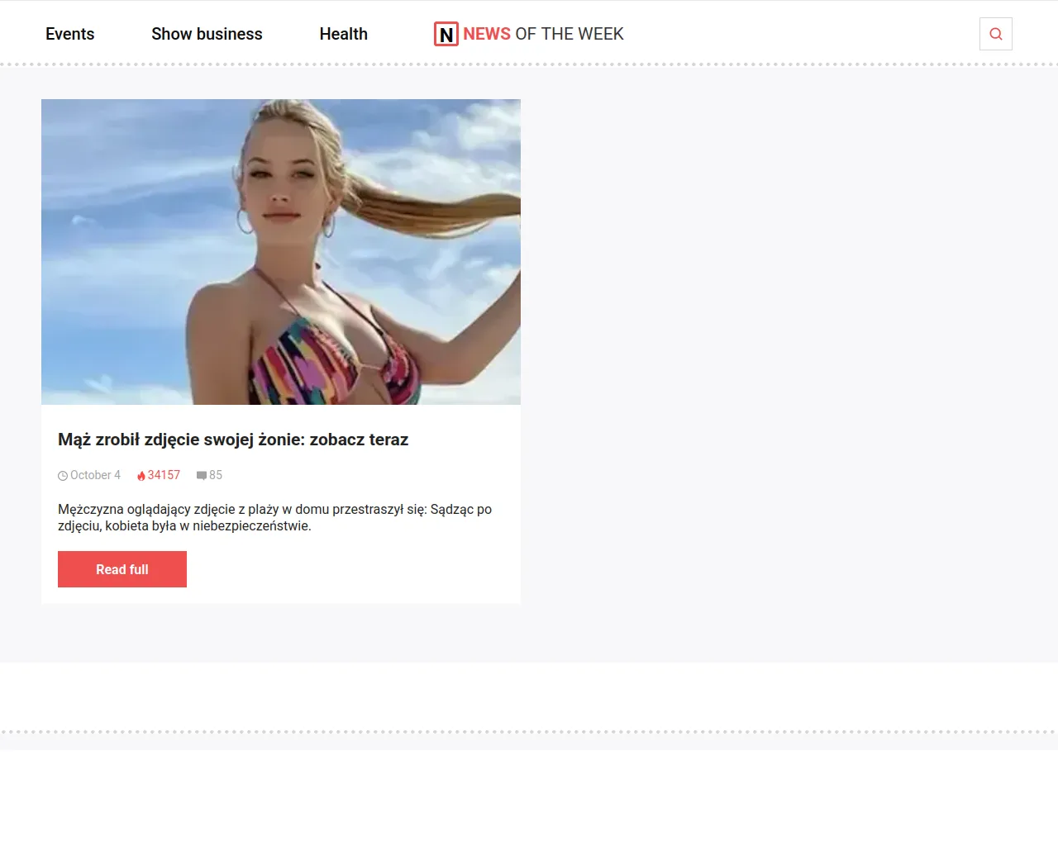The height and width of the screenshot is (846, 1058).
Task: Click the comment bubble icon beside 85
Action: (202, 476)
